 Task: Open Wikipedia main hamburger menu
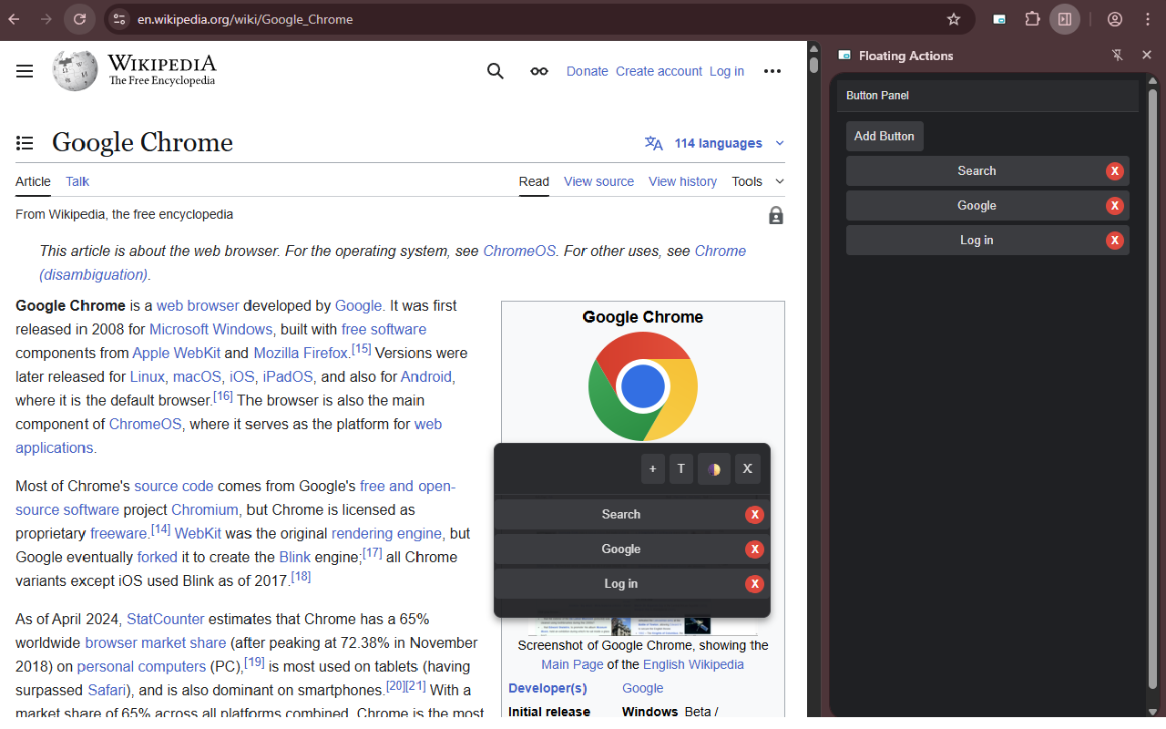click(25, 71)
